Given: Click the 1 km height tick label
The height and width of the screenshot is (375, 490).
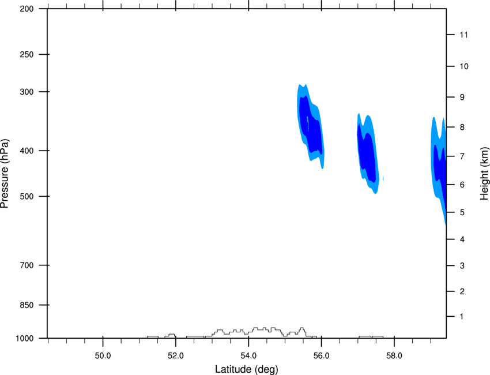Looking at the screenshot, I should coord(462,317).
